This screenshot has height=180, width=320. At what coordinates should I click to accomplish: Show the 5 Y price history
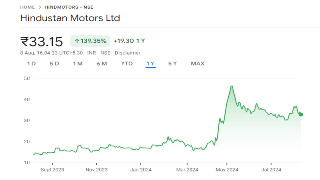pyautogui.click(x=172, y=63)
